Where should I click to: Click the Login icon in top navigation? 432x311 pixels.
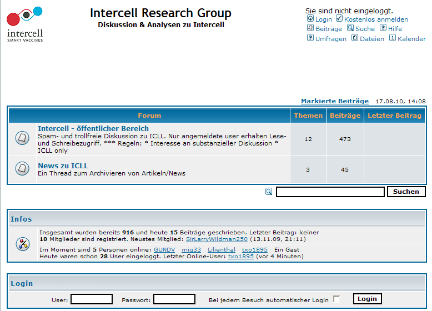point(310,19)
